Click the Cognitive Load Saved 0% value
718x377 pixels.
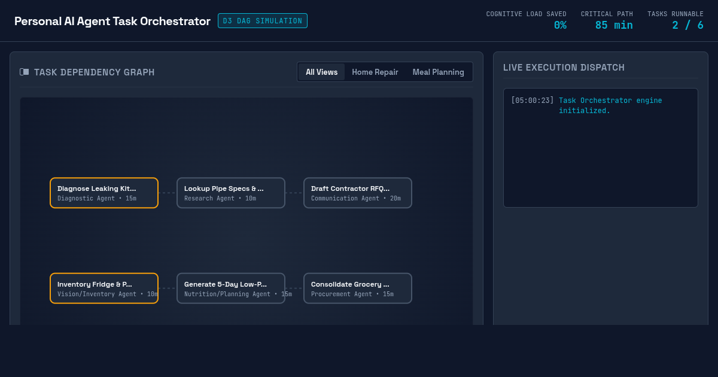(x=560, y=25)
